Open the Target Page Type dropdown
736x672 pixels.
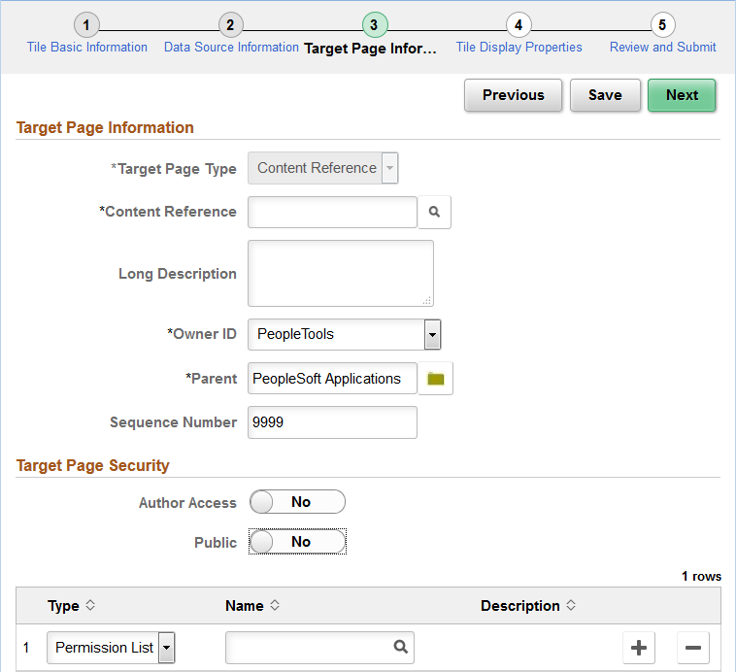click(389, 168)
